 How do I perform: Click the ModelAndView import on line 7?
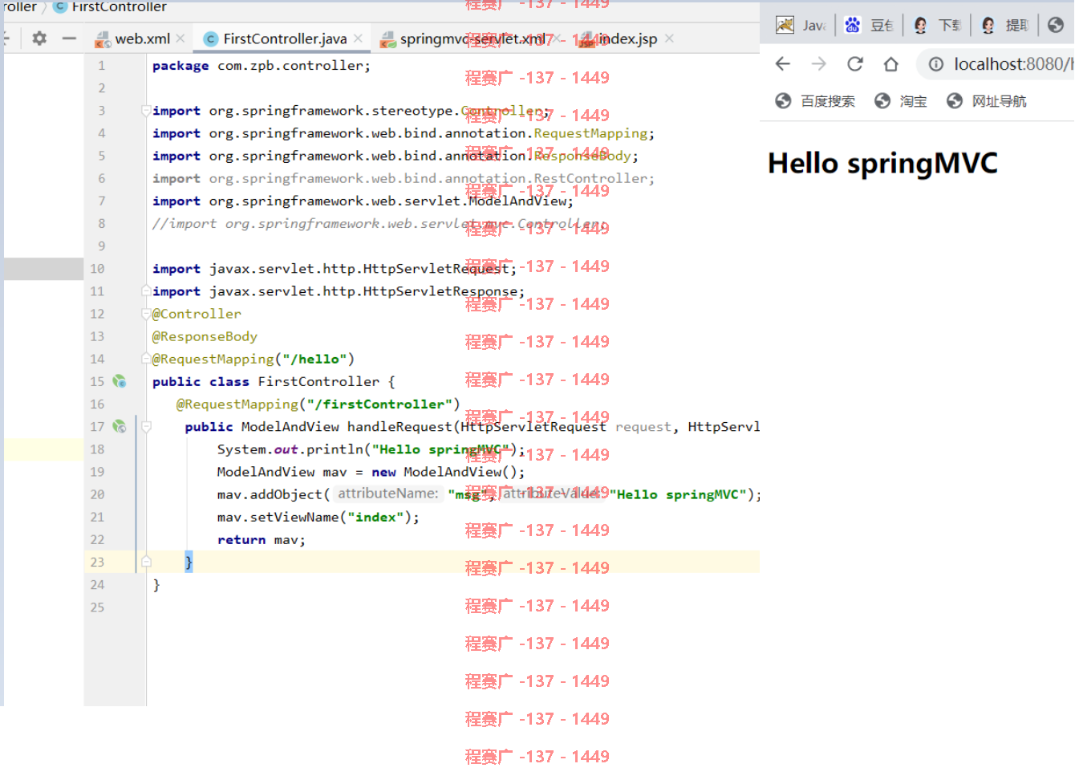pos(363,201)
